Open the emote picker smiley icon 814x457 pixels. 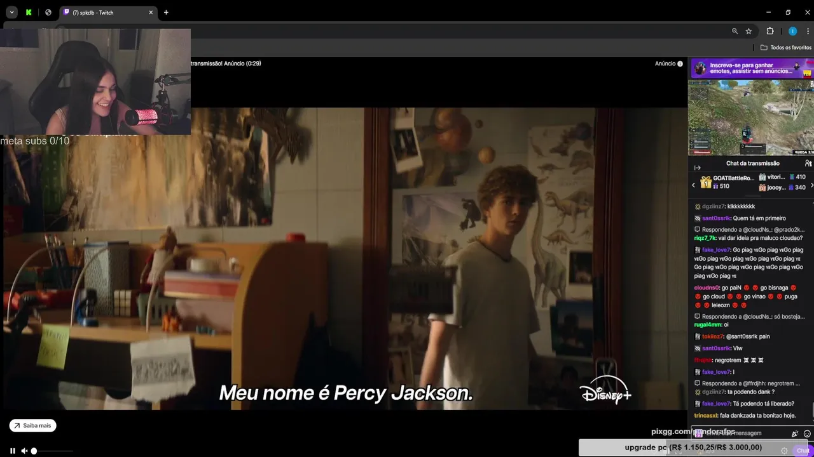[807, 434]
